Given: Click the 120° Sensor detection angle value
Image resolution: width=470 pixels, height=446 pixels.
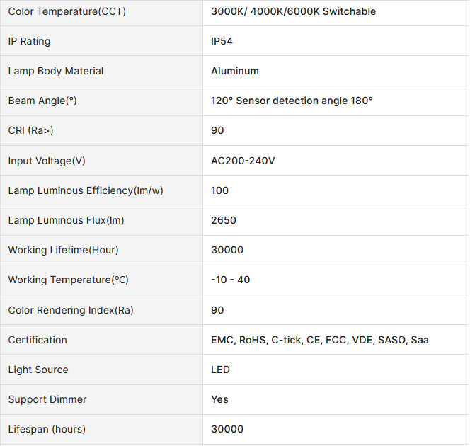Looking at the screenshot, I should tap(292, 101).
